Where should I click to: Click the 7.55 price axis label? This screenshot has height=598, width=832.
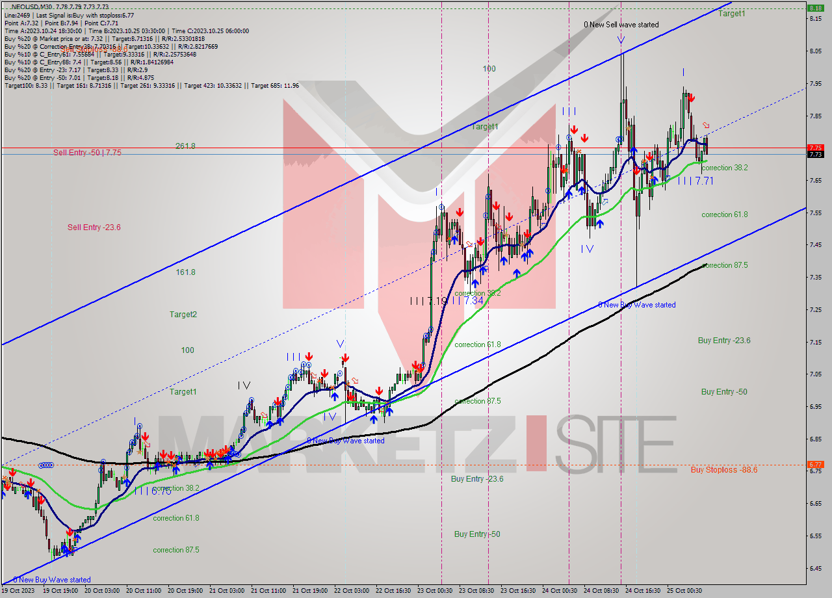816,213
